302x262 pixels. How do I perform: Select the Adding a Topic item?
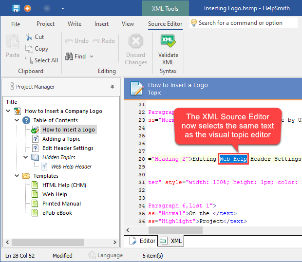click(61, 139)
